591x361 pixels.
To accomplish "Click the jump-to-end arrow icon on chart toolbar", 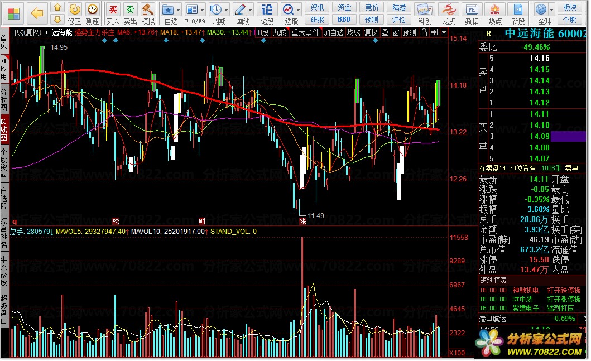I will 435,32.
